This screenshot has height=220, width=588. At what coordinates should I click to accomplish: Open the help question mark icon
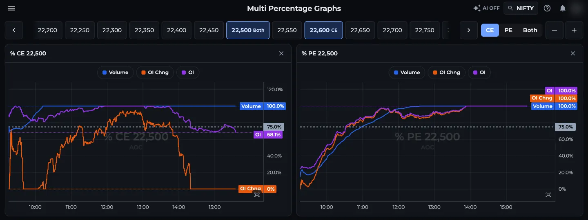(x=547, y=8)
